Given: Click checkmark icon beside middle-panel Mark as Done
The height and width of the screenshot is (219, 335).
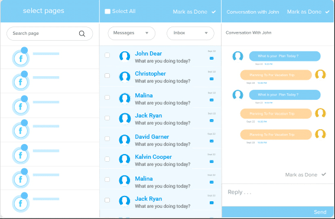Looking at the screenshot, I should coord(214,12).
